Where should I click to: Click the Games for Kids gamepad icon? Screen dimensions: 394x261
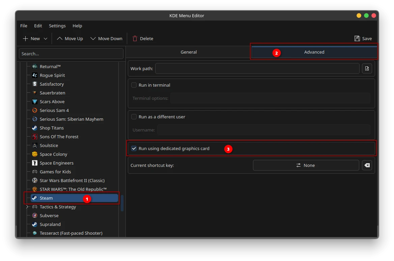[35, 172]
